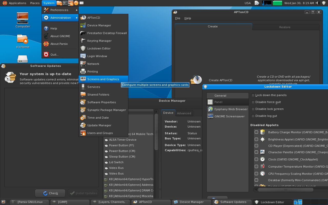328x205 pixels.
Task: Switch to GIMP taskbar button
Action: tap(70, 202)
